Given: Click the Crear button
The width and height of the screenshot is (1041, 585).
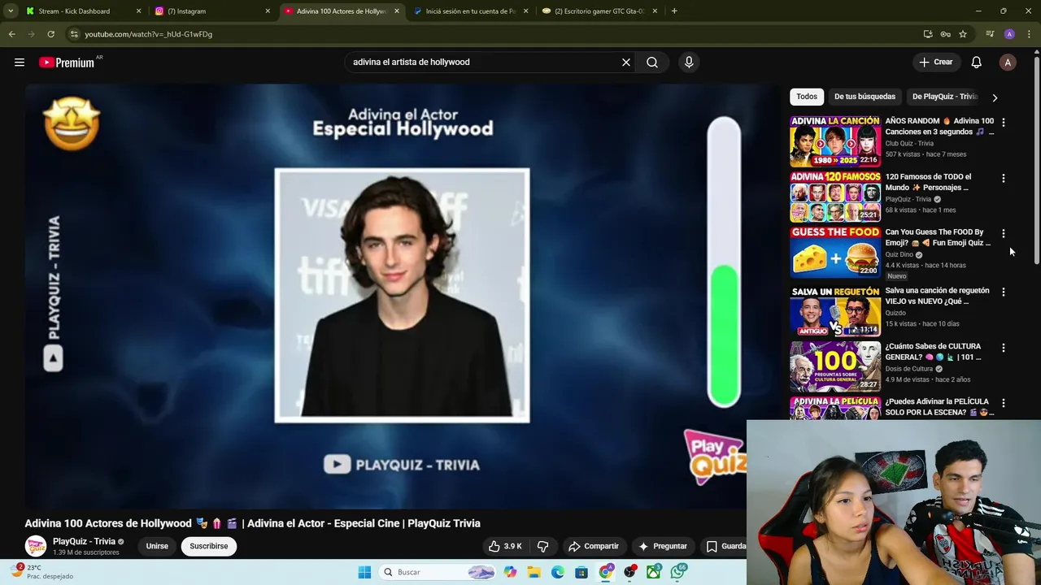Looking at the screenshot, I should tap(935, 62).
